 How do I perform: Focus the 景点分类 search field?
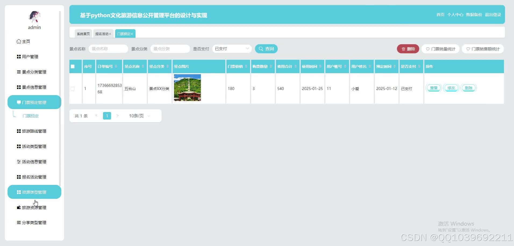(170, 49)
